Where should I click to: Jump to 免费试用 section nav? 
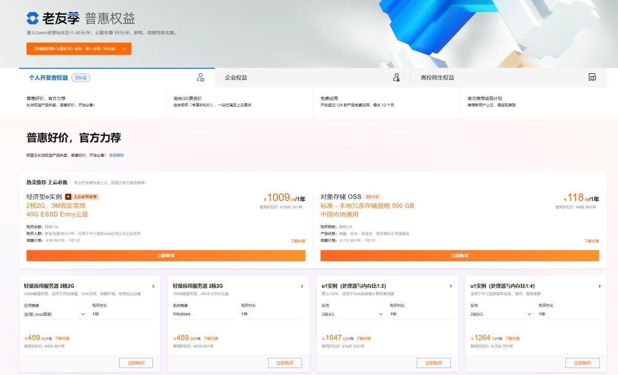386,101
